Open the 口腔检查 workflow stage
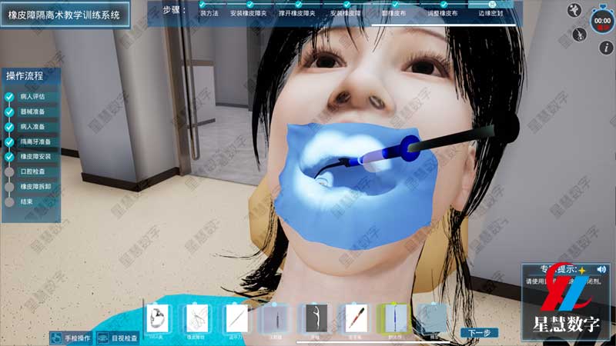 (x=32, y=171)
